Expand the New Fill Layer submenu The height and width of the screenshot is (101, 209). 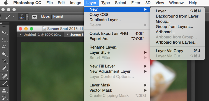117,66
